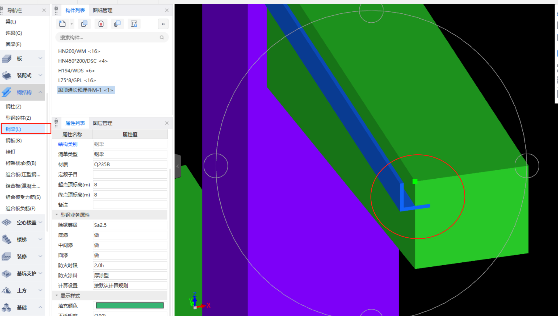Image resolution: width=558 pixels, height=316 pixels.
Task: Select 连梁(G) in navigation bar
Action: tap(14, 33)
